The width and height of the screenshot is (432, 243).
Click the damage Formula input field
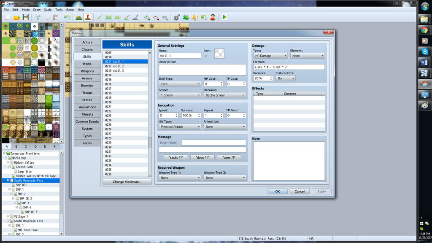tap(289, 67)
